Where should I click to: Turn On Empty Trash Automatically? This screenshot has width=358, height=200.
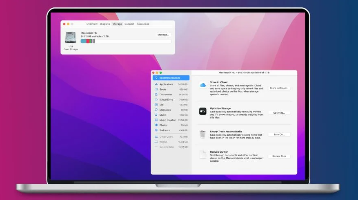pos(279,134)
